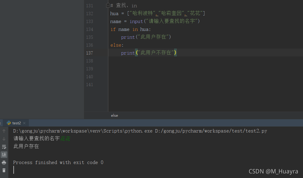Open the test2.py file path link
303x178 pixels.
[211, 131]
